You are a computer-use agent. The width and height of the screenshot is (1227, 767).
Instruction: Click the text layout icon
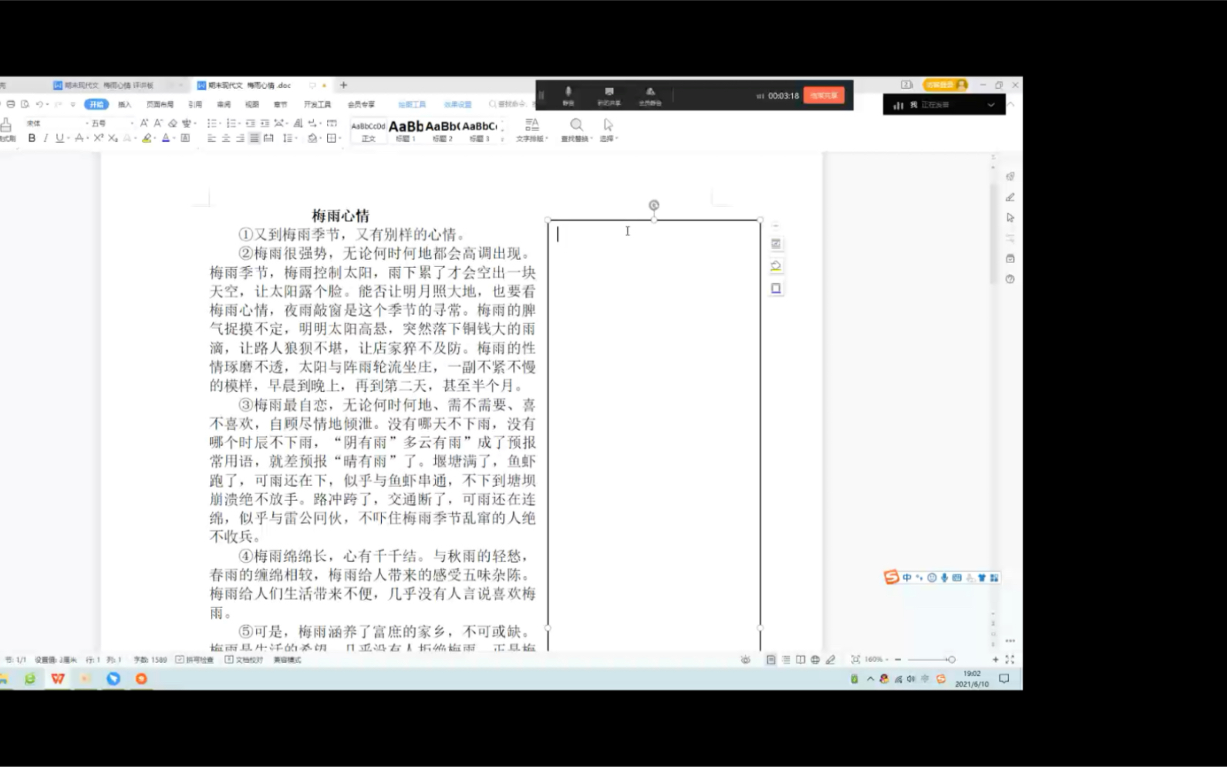tap(532, 125)
